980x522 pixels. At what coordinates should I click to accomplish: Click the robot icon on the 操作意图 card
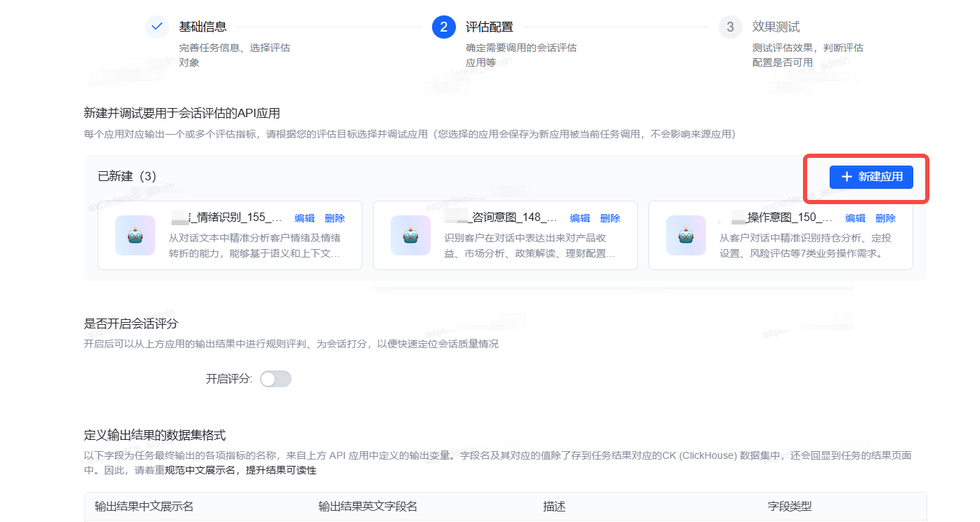tap(686, 236)
